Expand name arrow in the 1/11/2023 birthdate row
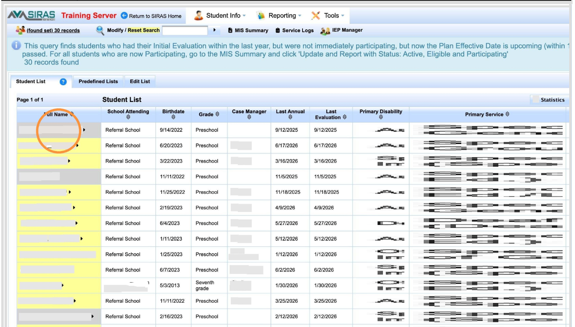 tap(82, 239)
